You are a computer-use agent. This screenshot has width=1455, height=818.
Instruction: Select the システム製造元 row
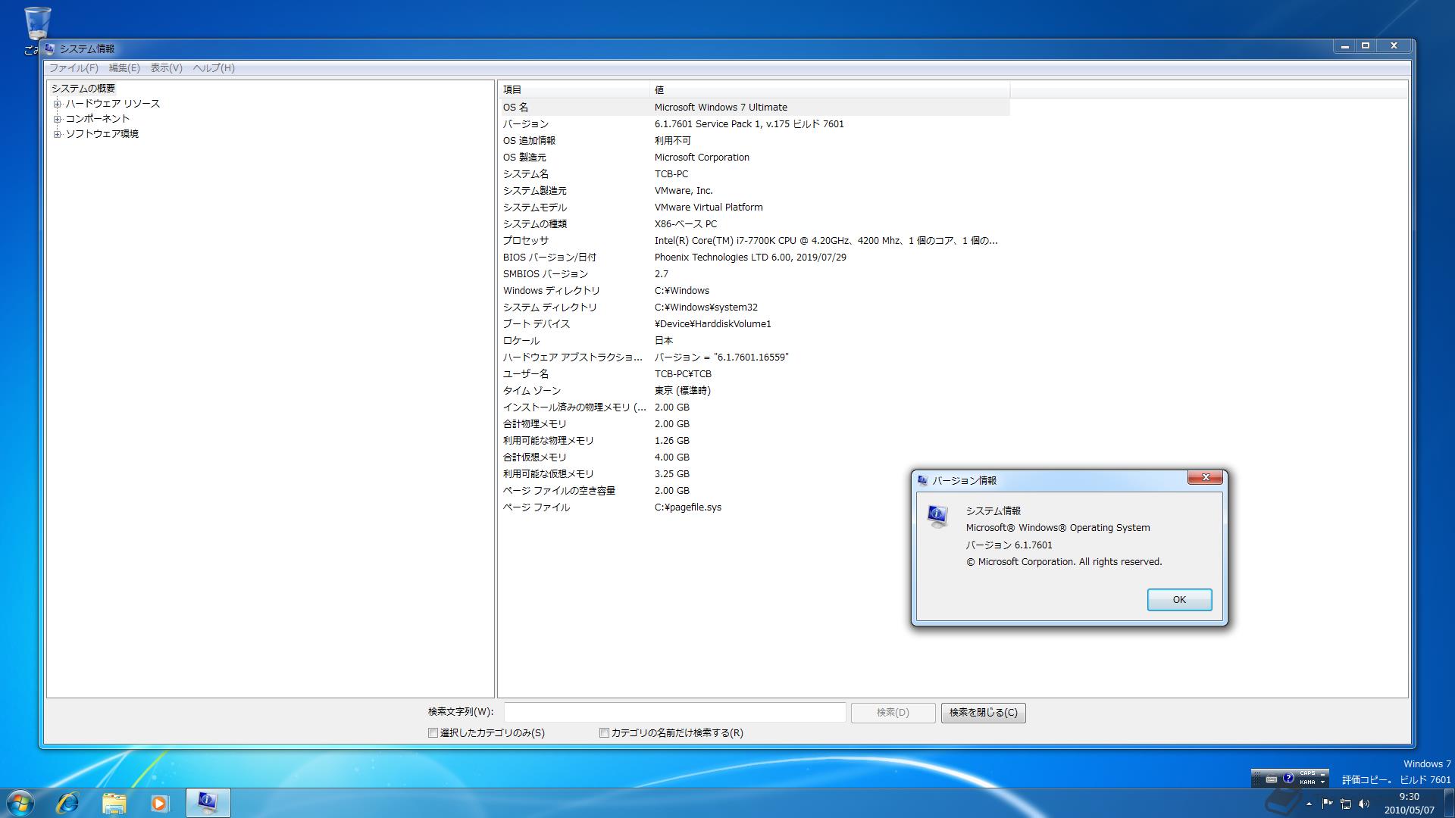(754, 191)
